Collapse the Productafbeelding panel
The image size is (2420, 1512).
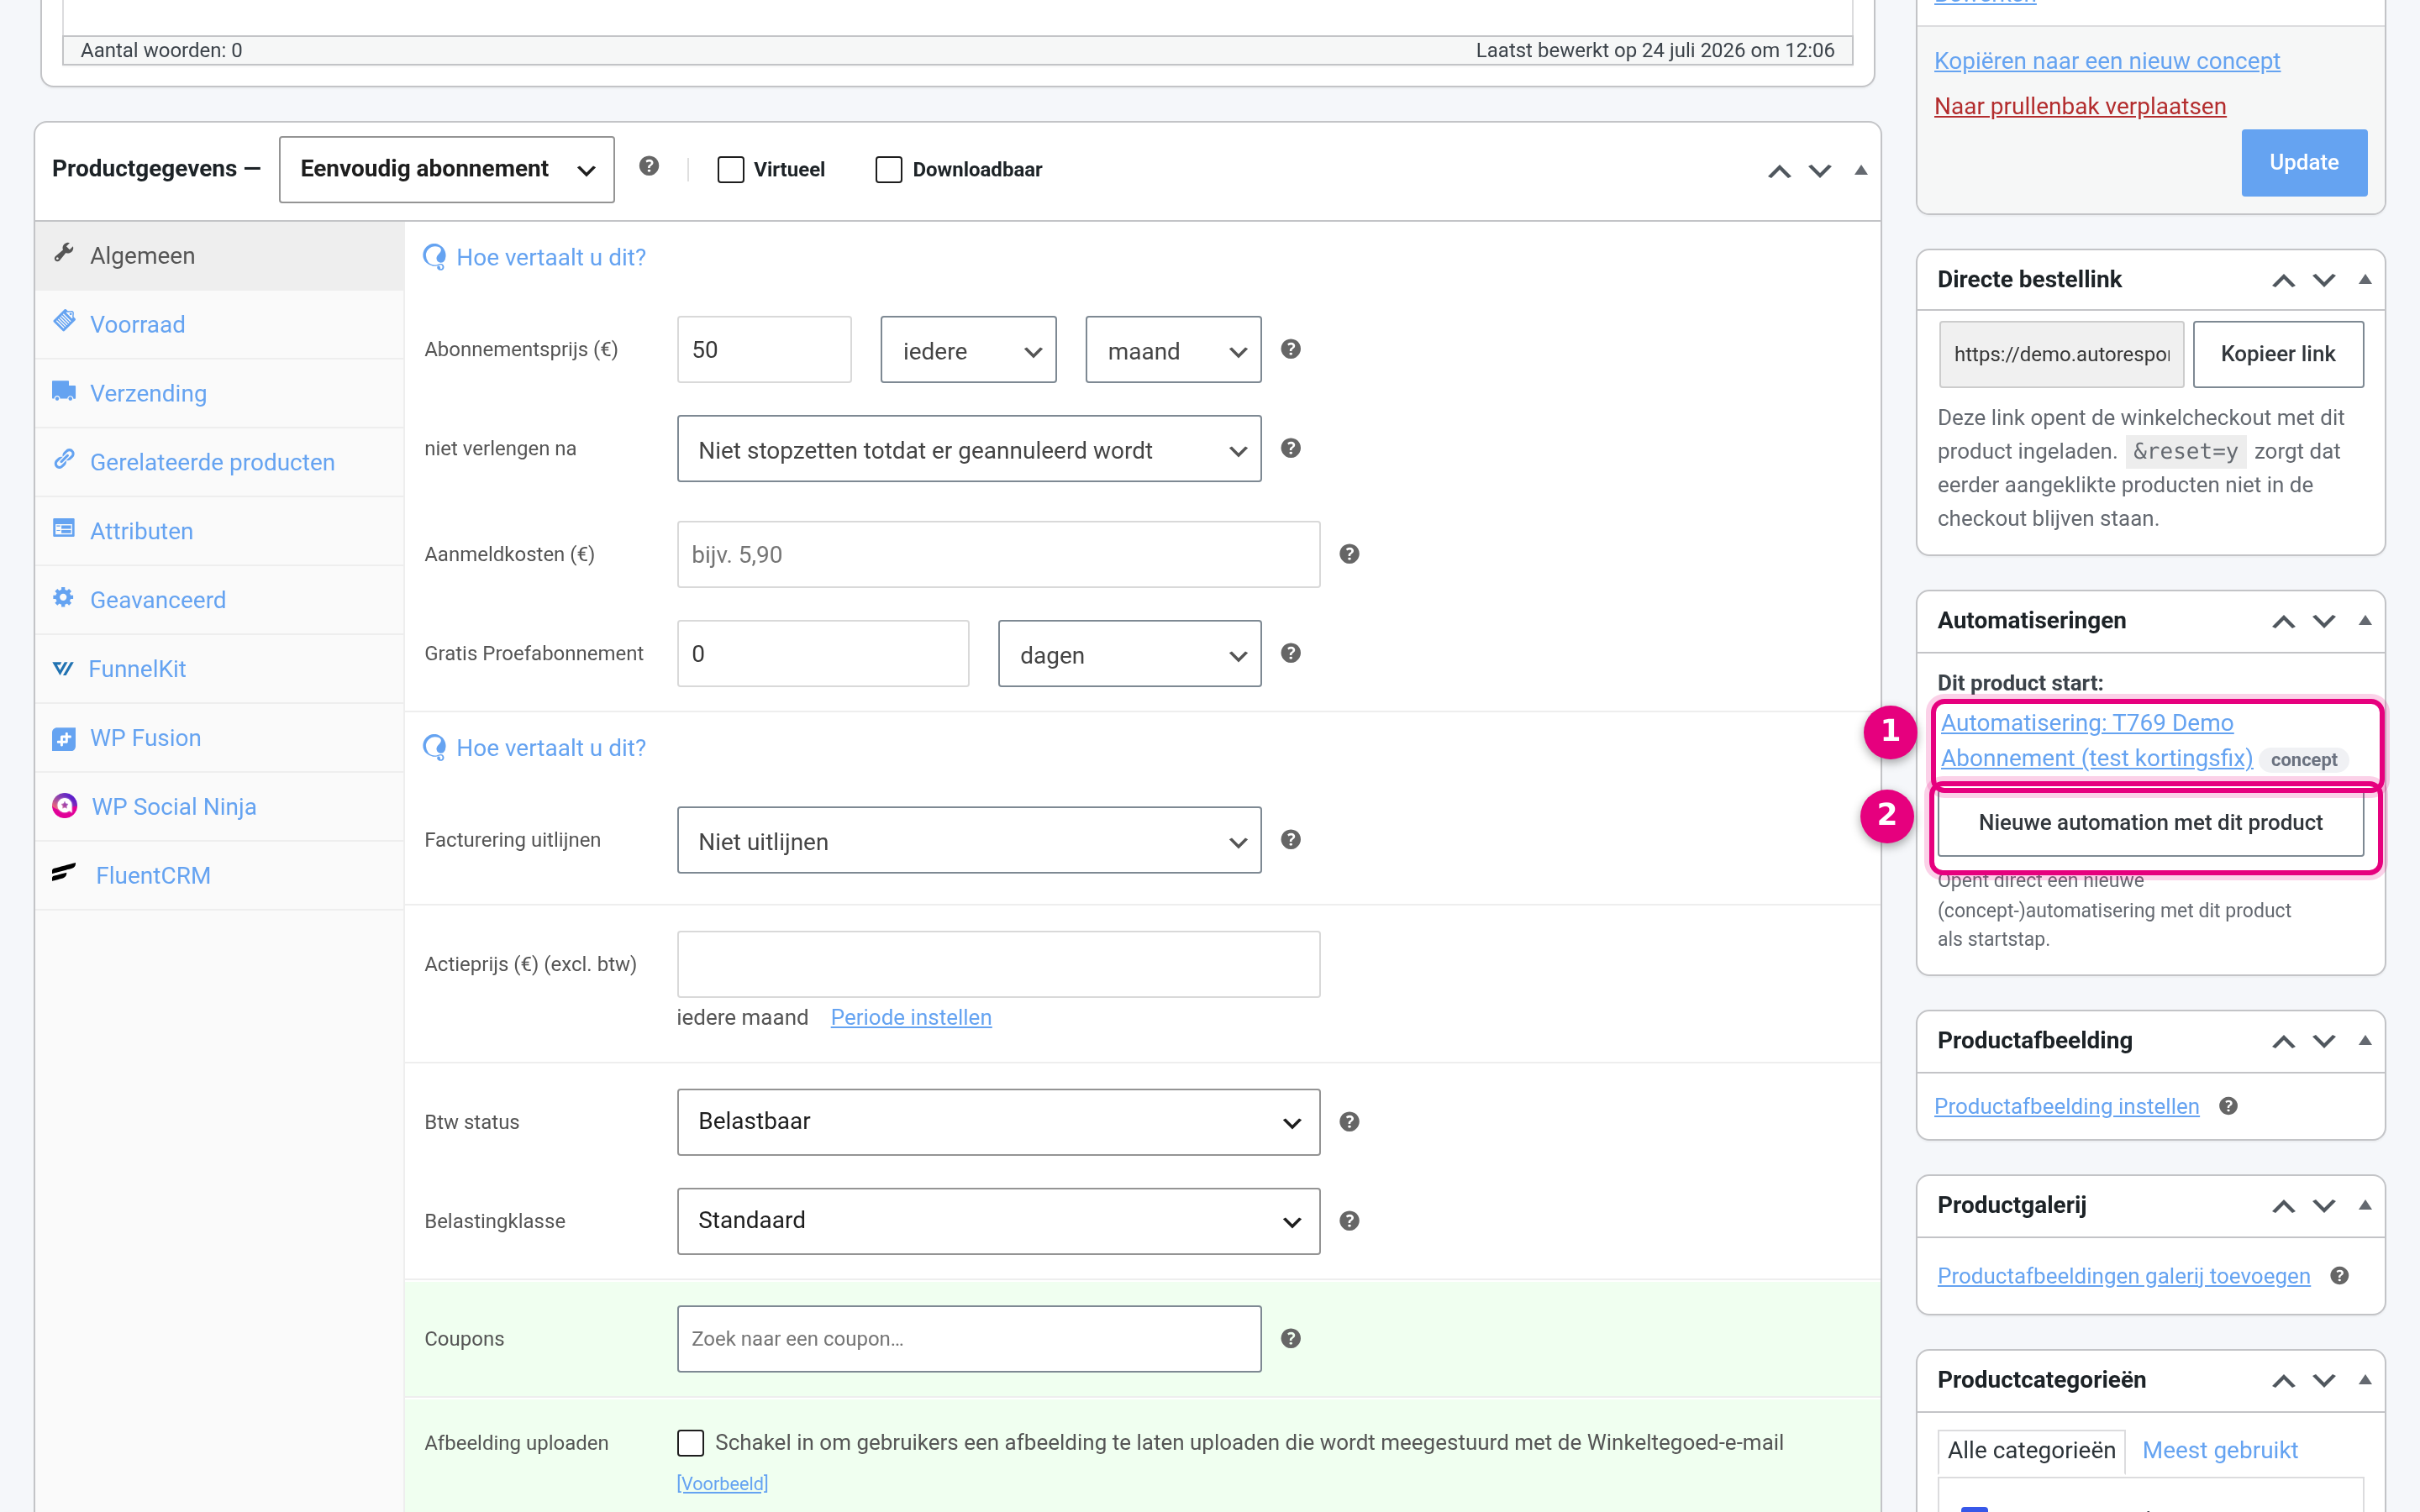coord(2365,1040)
